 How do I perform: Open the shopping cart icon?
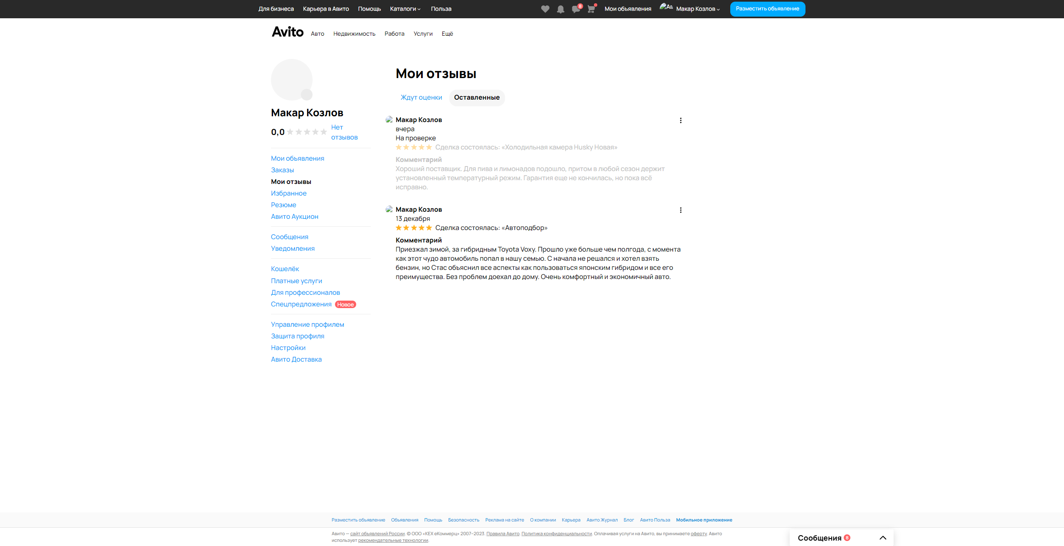tap(591, 9)
